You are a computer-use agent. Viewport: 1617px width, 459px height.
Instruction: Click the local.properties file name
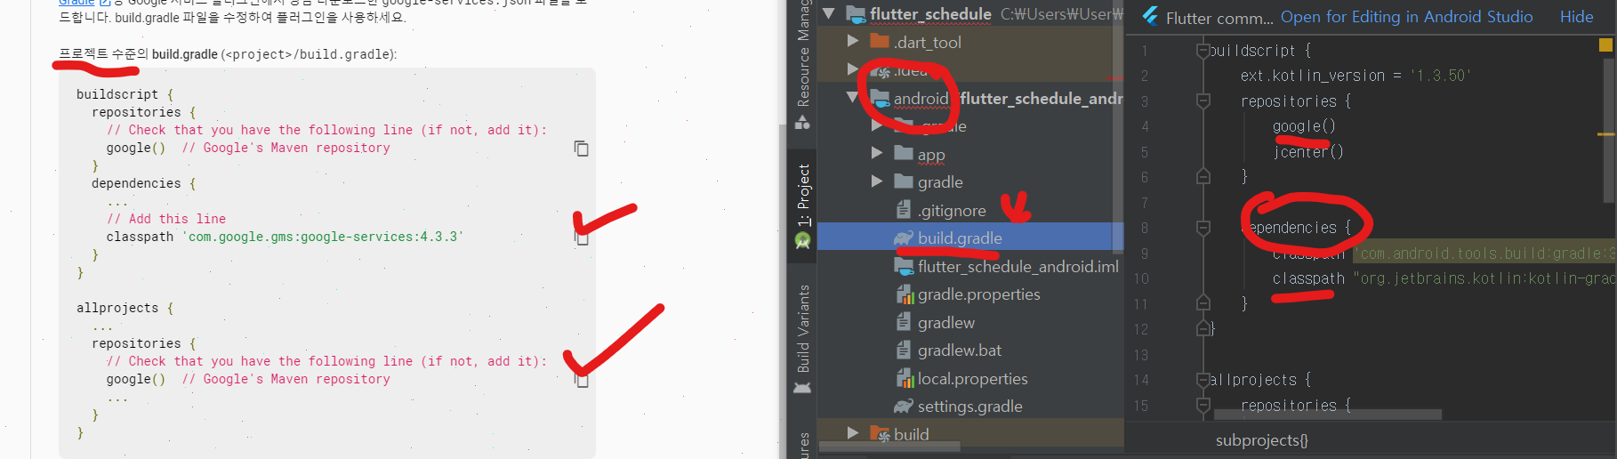[x=972, y=378]
